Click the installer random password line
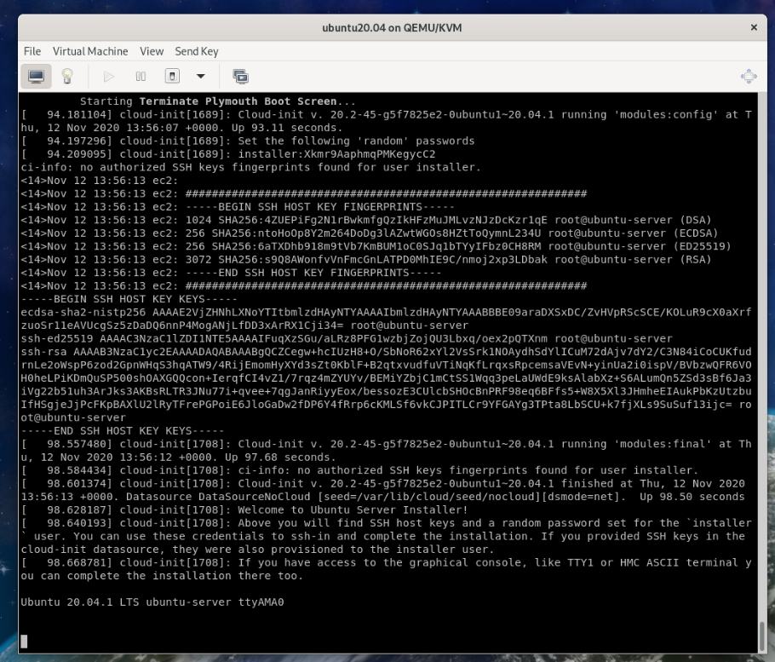 [228, 153]
